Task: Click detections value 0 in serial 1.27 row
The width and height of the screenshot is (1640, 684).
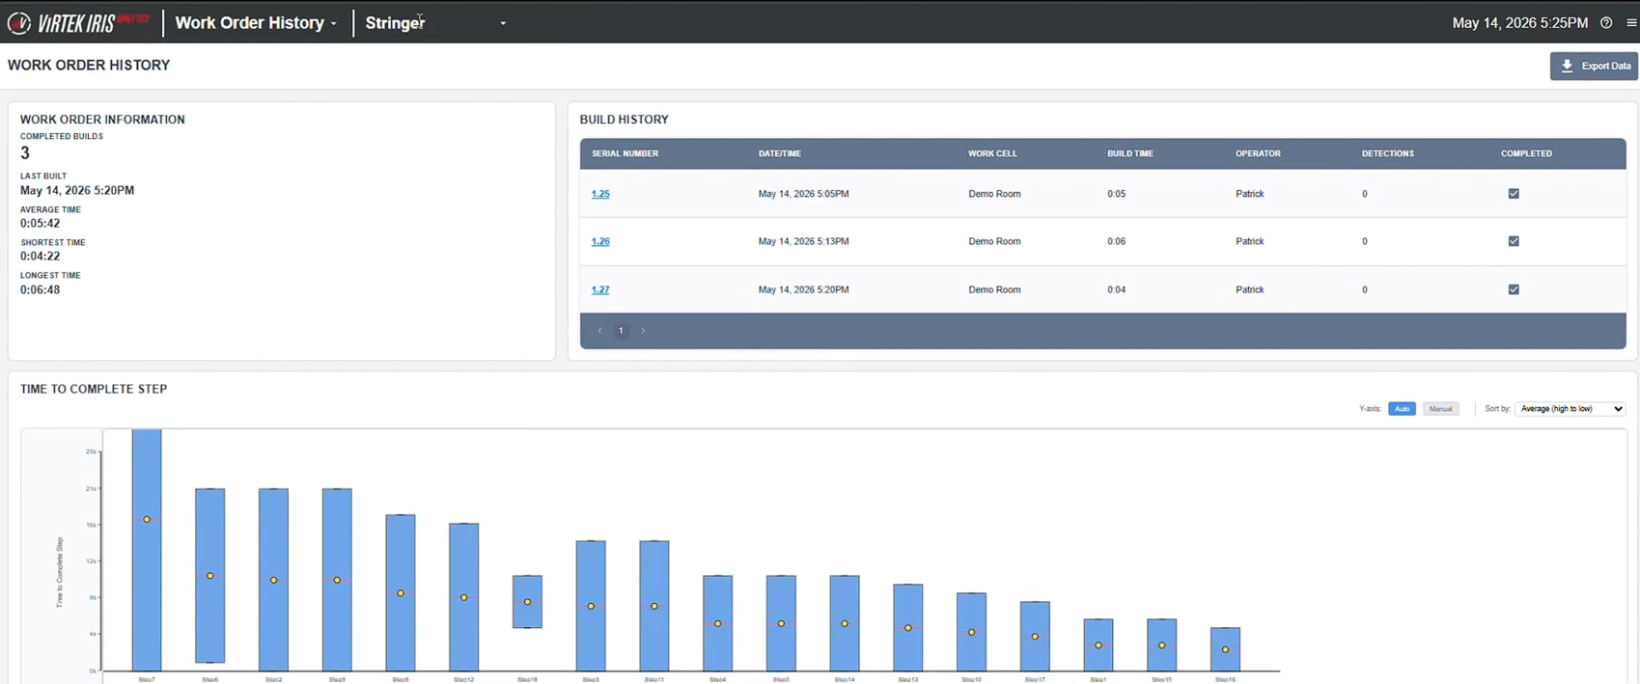Action: point(1365,289)
